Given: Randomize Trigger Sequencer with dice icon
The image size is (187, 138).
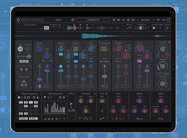Looking at the screenshot, I should pos(34,97).
